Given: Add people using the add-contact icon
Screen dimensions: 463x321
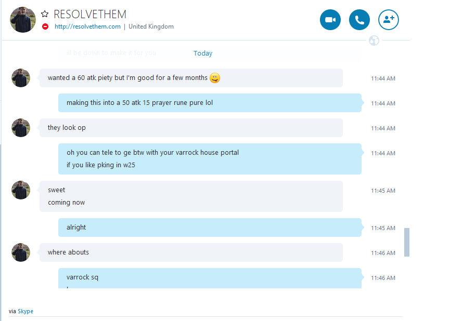Looking at the screenshot, I should [x=389, y=20].
